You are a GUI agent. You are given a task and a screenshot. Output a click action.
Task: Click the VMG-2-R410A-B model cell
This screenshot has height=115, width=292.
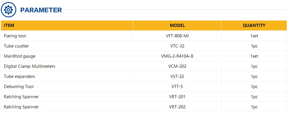pyautogui.click(x=177, y=56)
